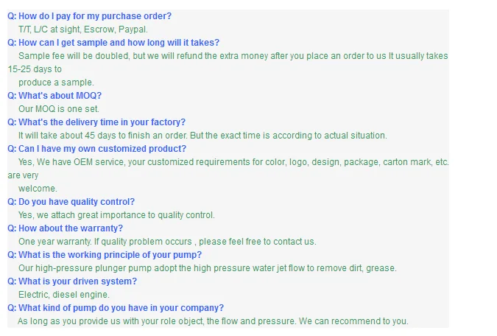This screenshot has width=497, height=336.
Task: Click the question about customized product
Action: (x=96, y=149)
